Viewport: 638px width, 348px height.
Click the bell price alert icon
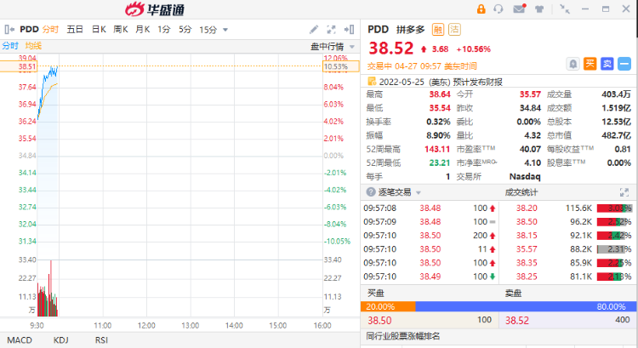[573, 63]
